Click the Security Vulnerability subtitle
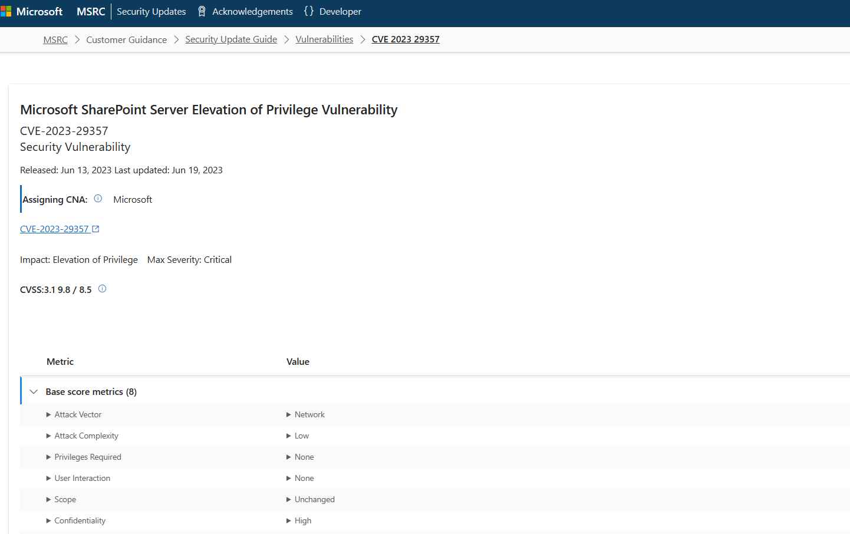The width and height of the screenshot is (850, 534). 75,147
